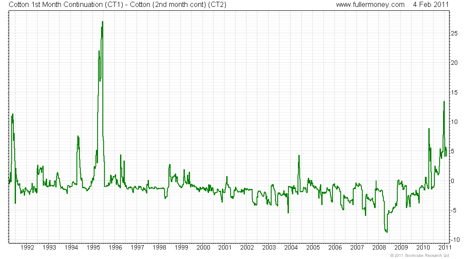Click the -10 y-axis value
Screen dimensions: 475x259
coord(455,240)
